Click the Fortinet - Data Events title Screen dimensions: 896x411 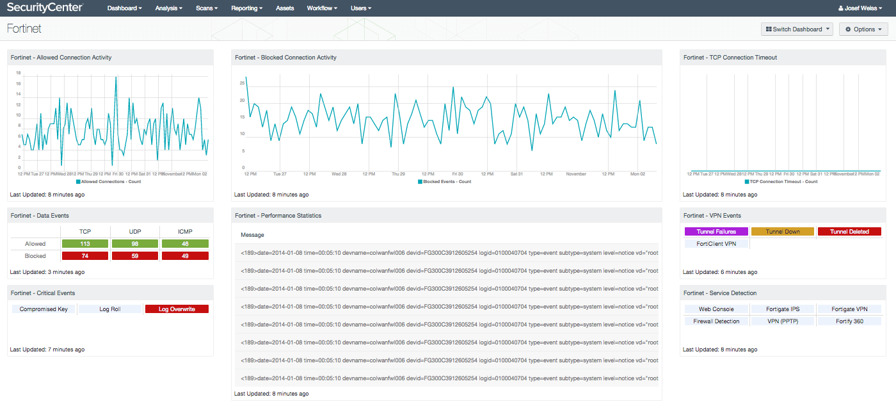pos(40,216)
